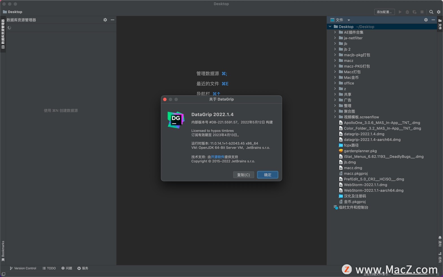Toggle the 文件 vertical tab on right edge
Screen dimensions: 443x277
[x=440, y=24]
